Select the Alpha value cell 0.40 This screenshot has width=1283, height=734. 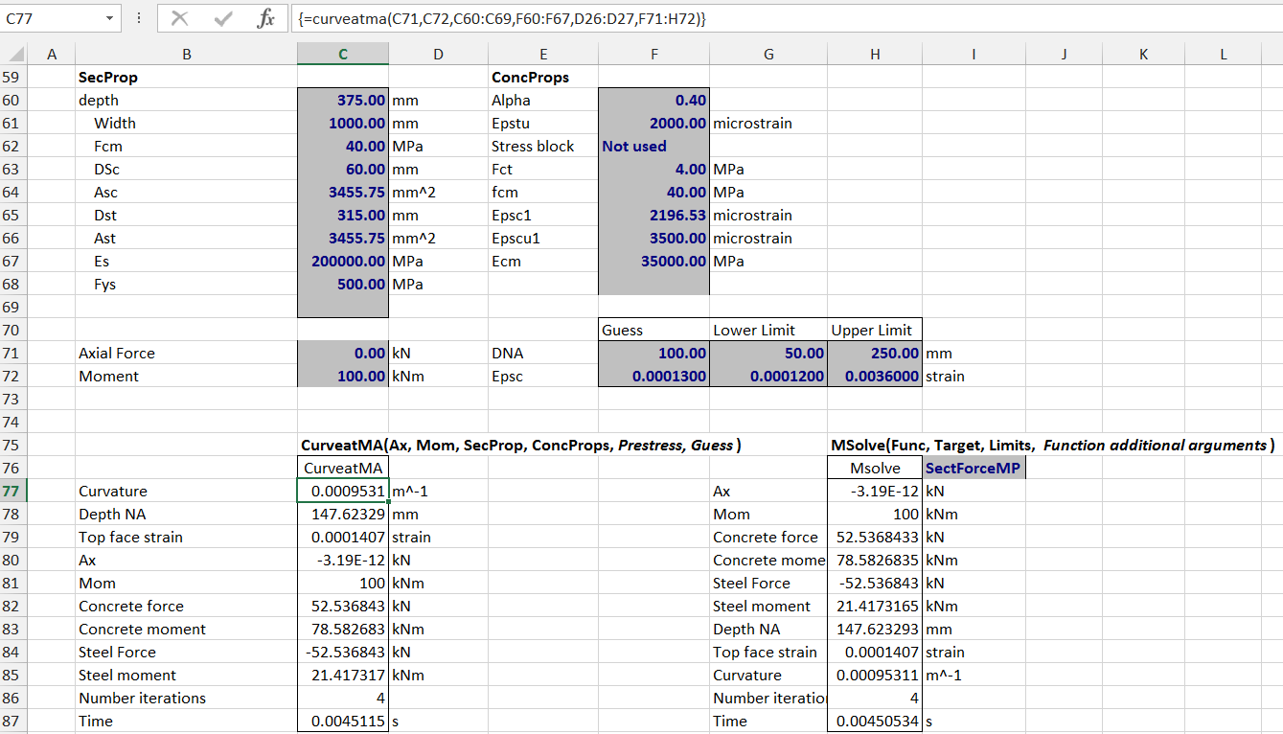[653, 101]
